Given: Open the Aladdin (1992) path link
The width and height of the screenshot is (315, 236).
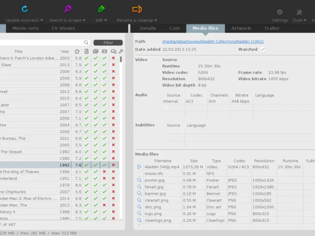Looking at the screenshot, I should click(213, 41).
